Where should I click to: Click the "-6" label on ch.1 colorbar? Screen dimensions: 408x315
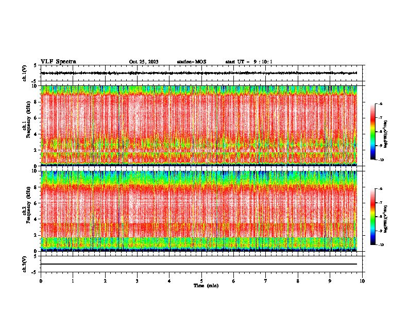click(380, 104)
